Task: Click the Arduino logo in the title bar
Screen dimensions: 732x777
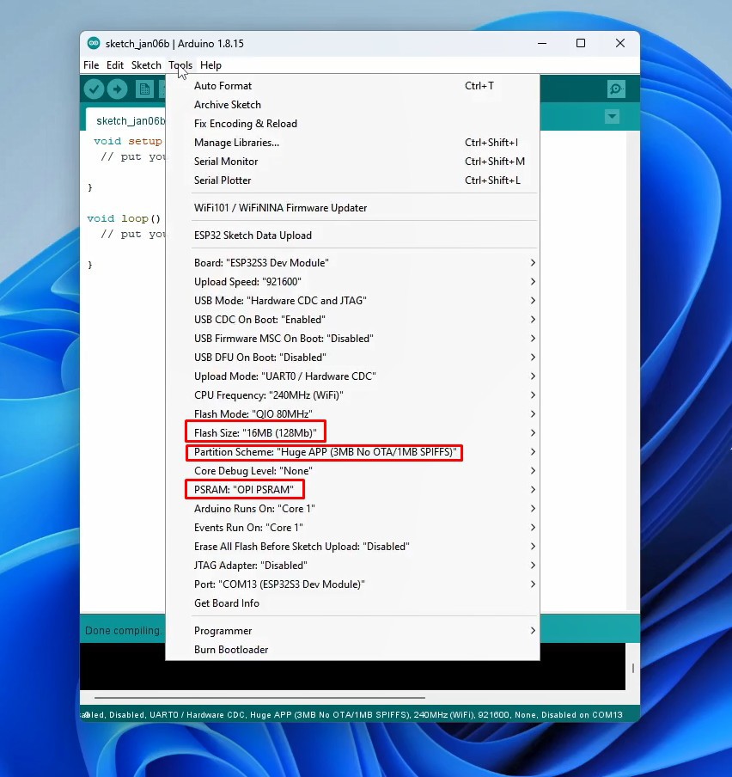Action: click(94, 43)
